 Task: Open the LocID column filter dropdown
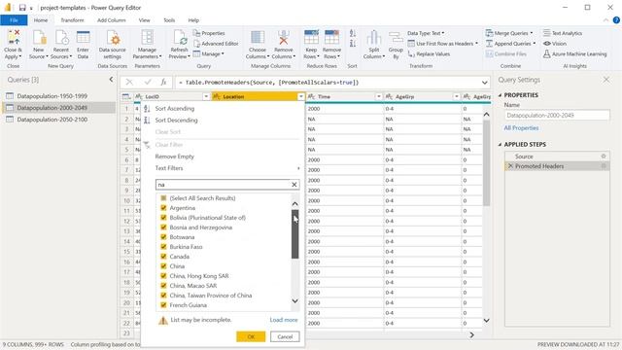(206, 96)
